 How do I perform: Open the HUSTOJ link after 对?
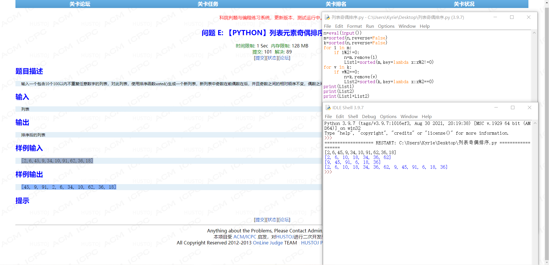click(x=285, y=237)
